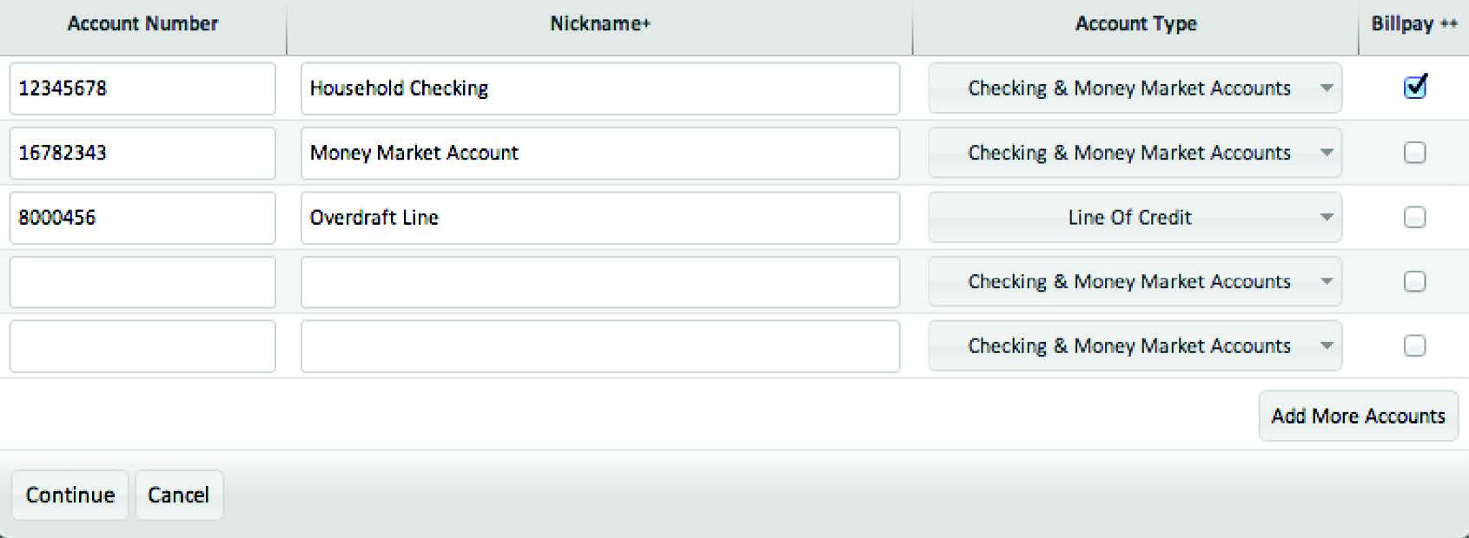The width and height of the screenshot is (1469, 538).
Task: Click the Overdraft Line nickname field
Action: pos(600,217)
